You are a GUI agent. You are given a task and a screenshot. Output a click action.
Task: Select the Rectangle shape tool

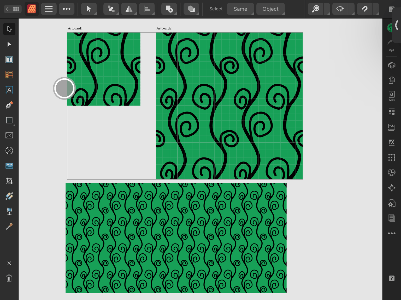(9, 120)
